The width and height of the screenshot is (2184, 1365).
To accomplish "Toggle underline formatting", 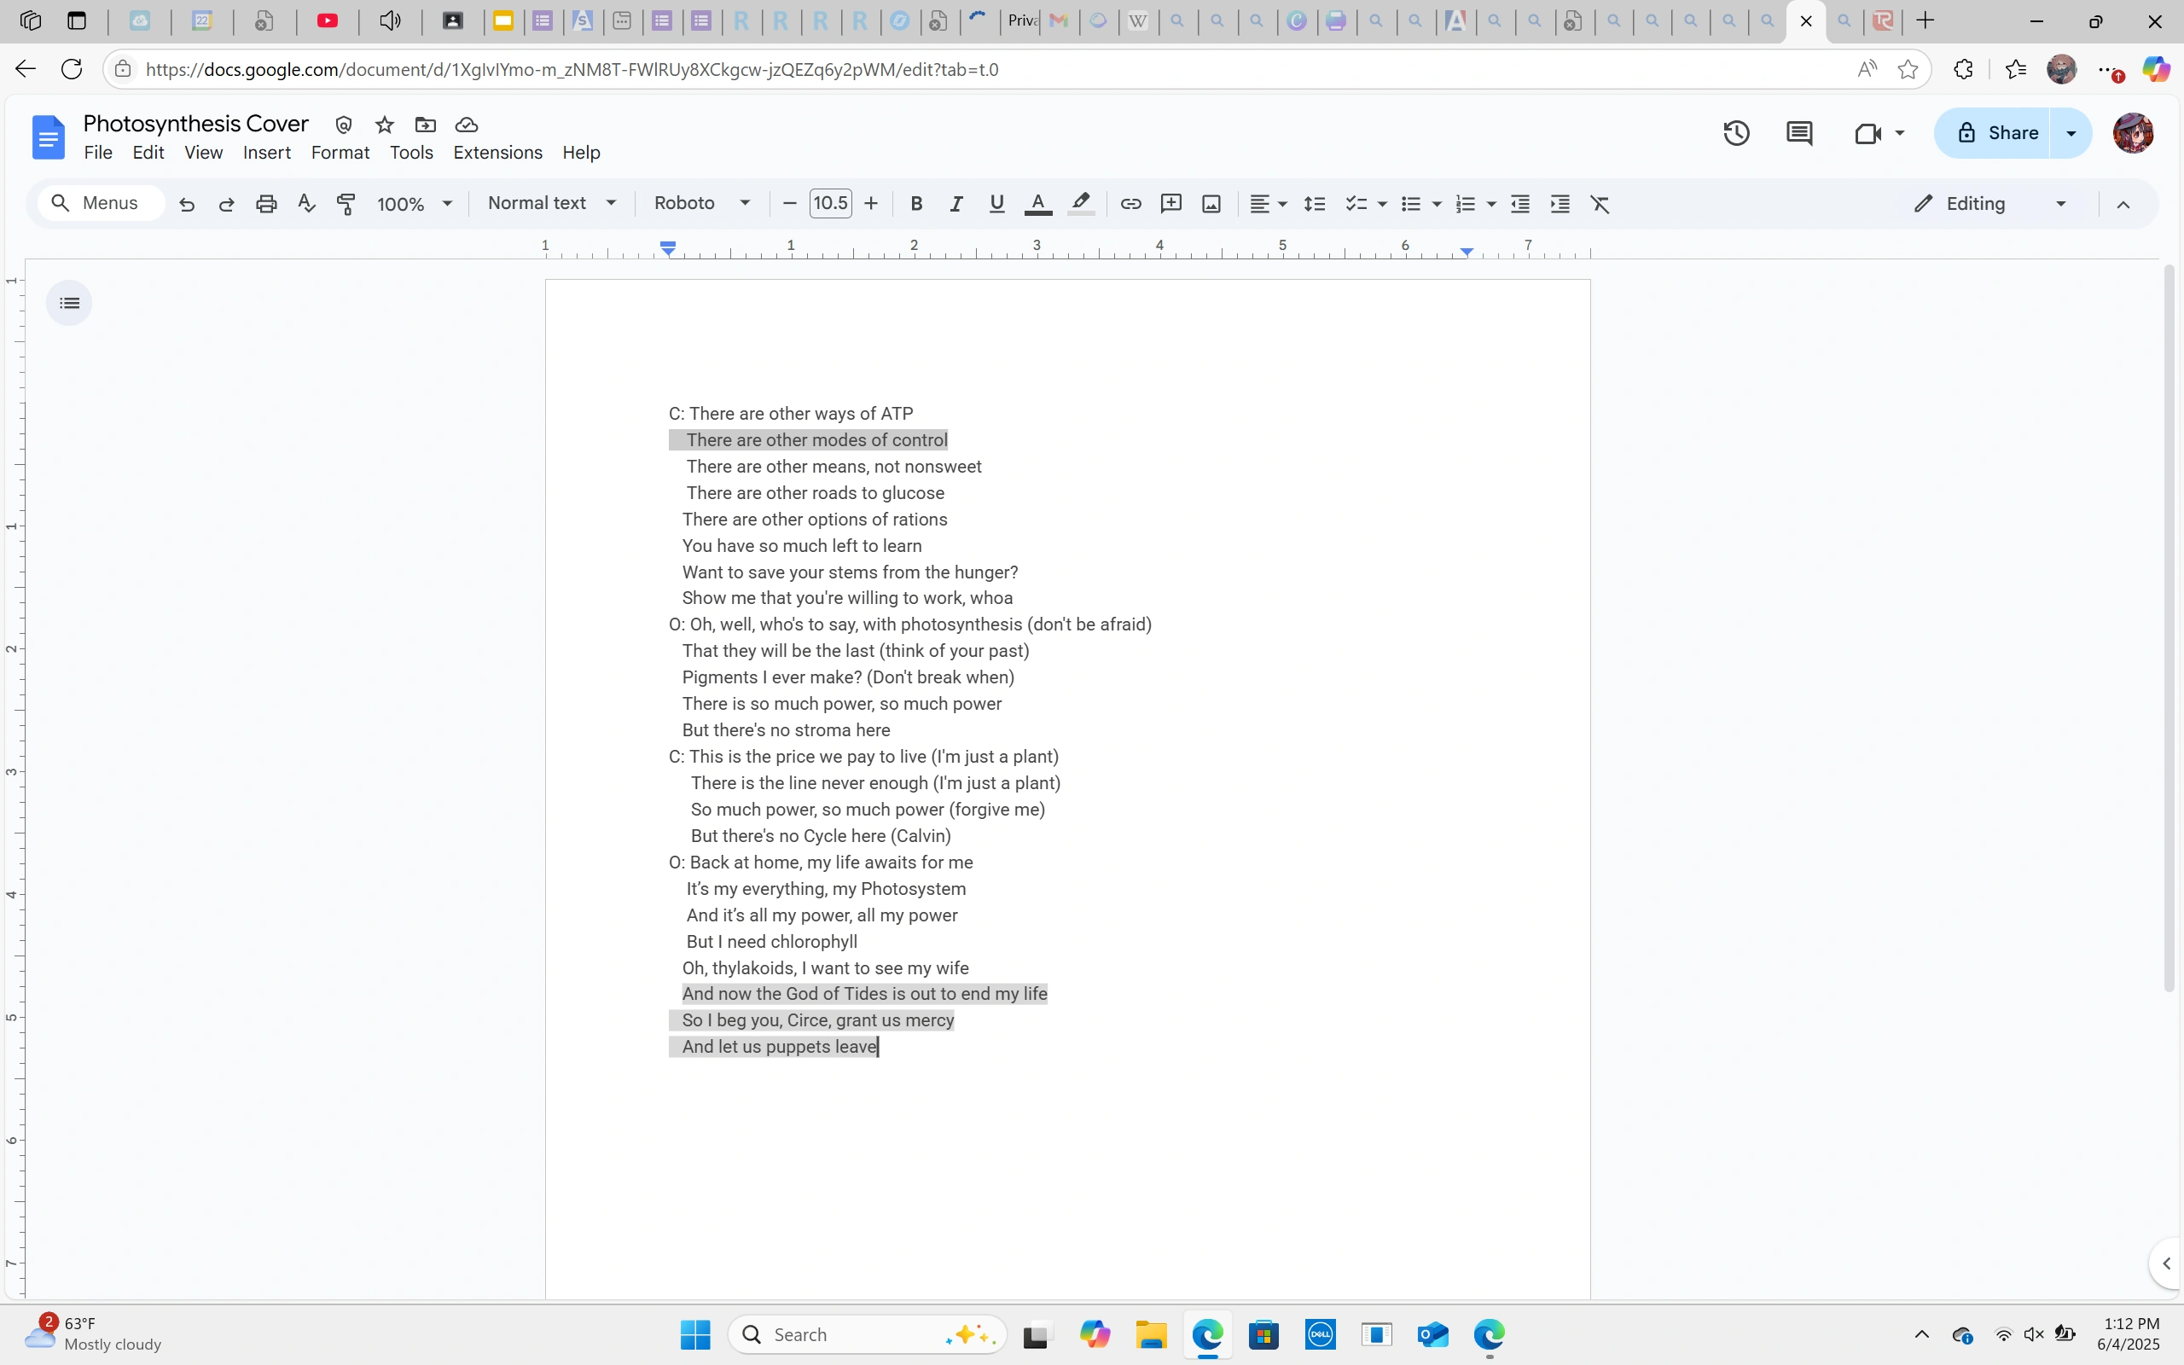I will click(x=996, y=204).
